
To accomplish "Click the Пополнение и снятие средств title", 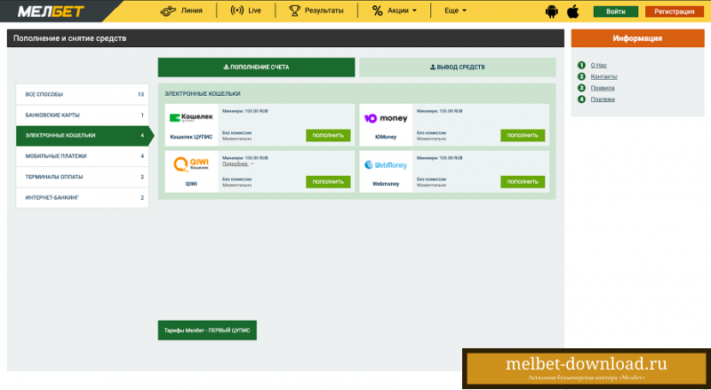I will [70, 38].
